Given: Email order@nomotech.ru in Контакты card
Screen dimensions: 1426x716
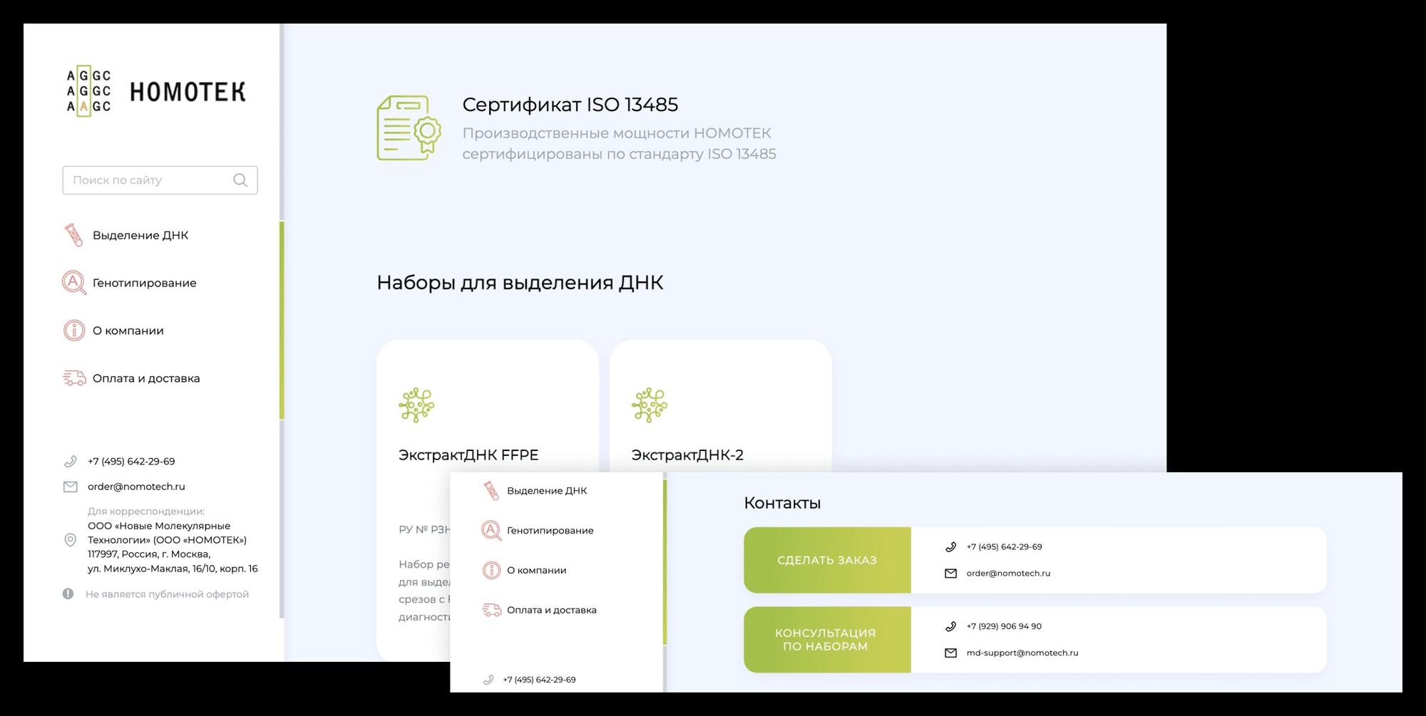Looking at the screenshot, I should pyautogui.click(x=1008, y=574).
